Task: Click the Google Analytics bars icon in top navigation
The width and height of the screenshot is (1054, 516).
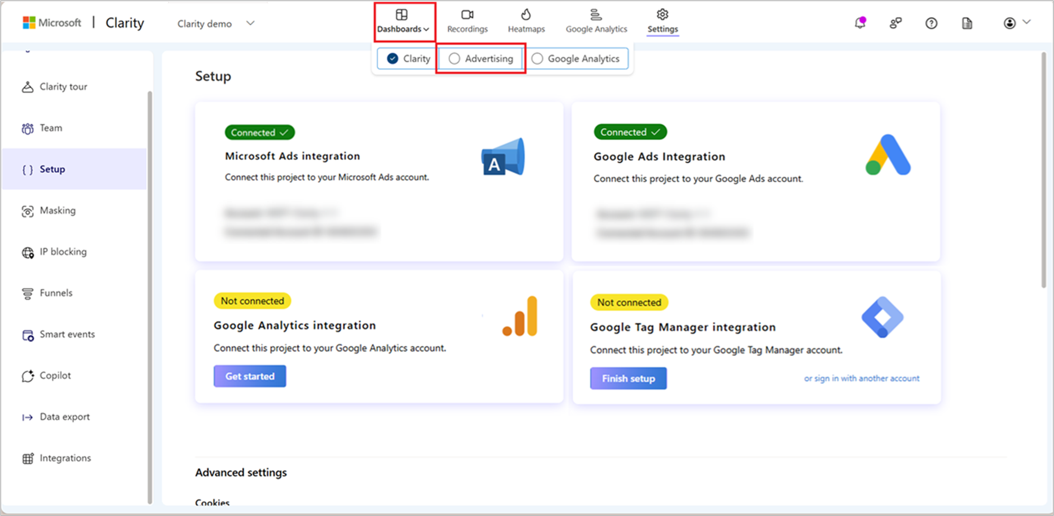Action: tap(596, 14)
